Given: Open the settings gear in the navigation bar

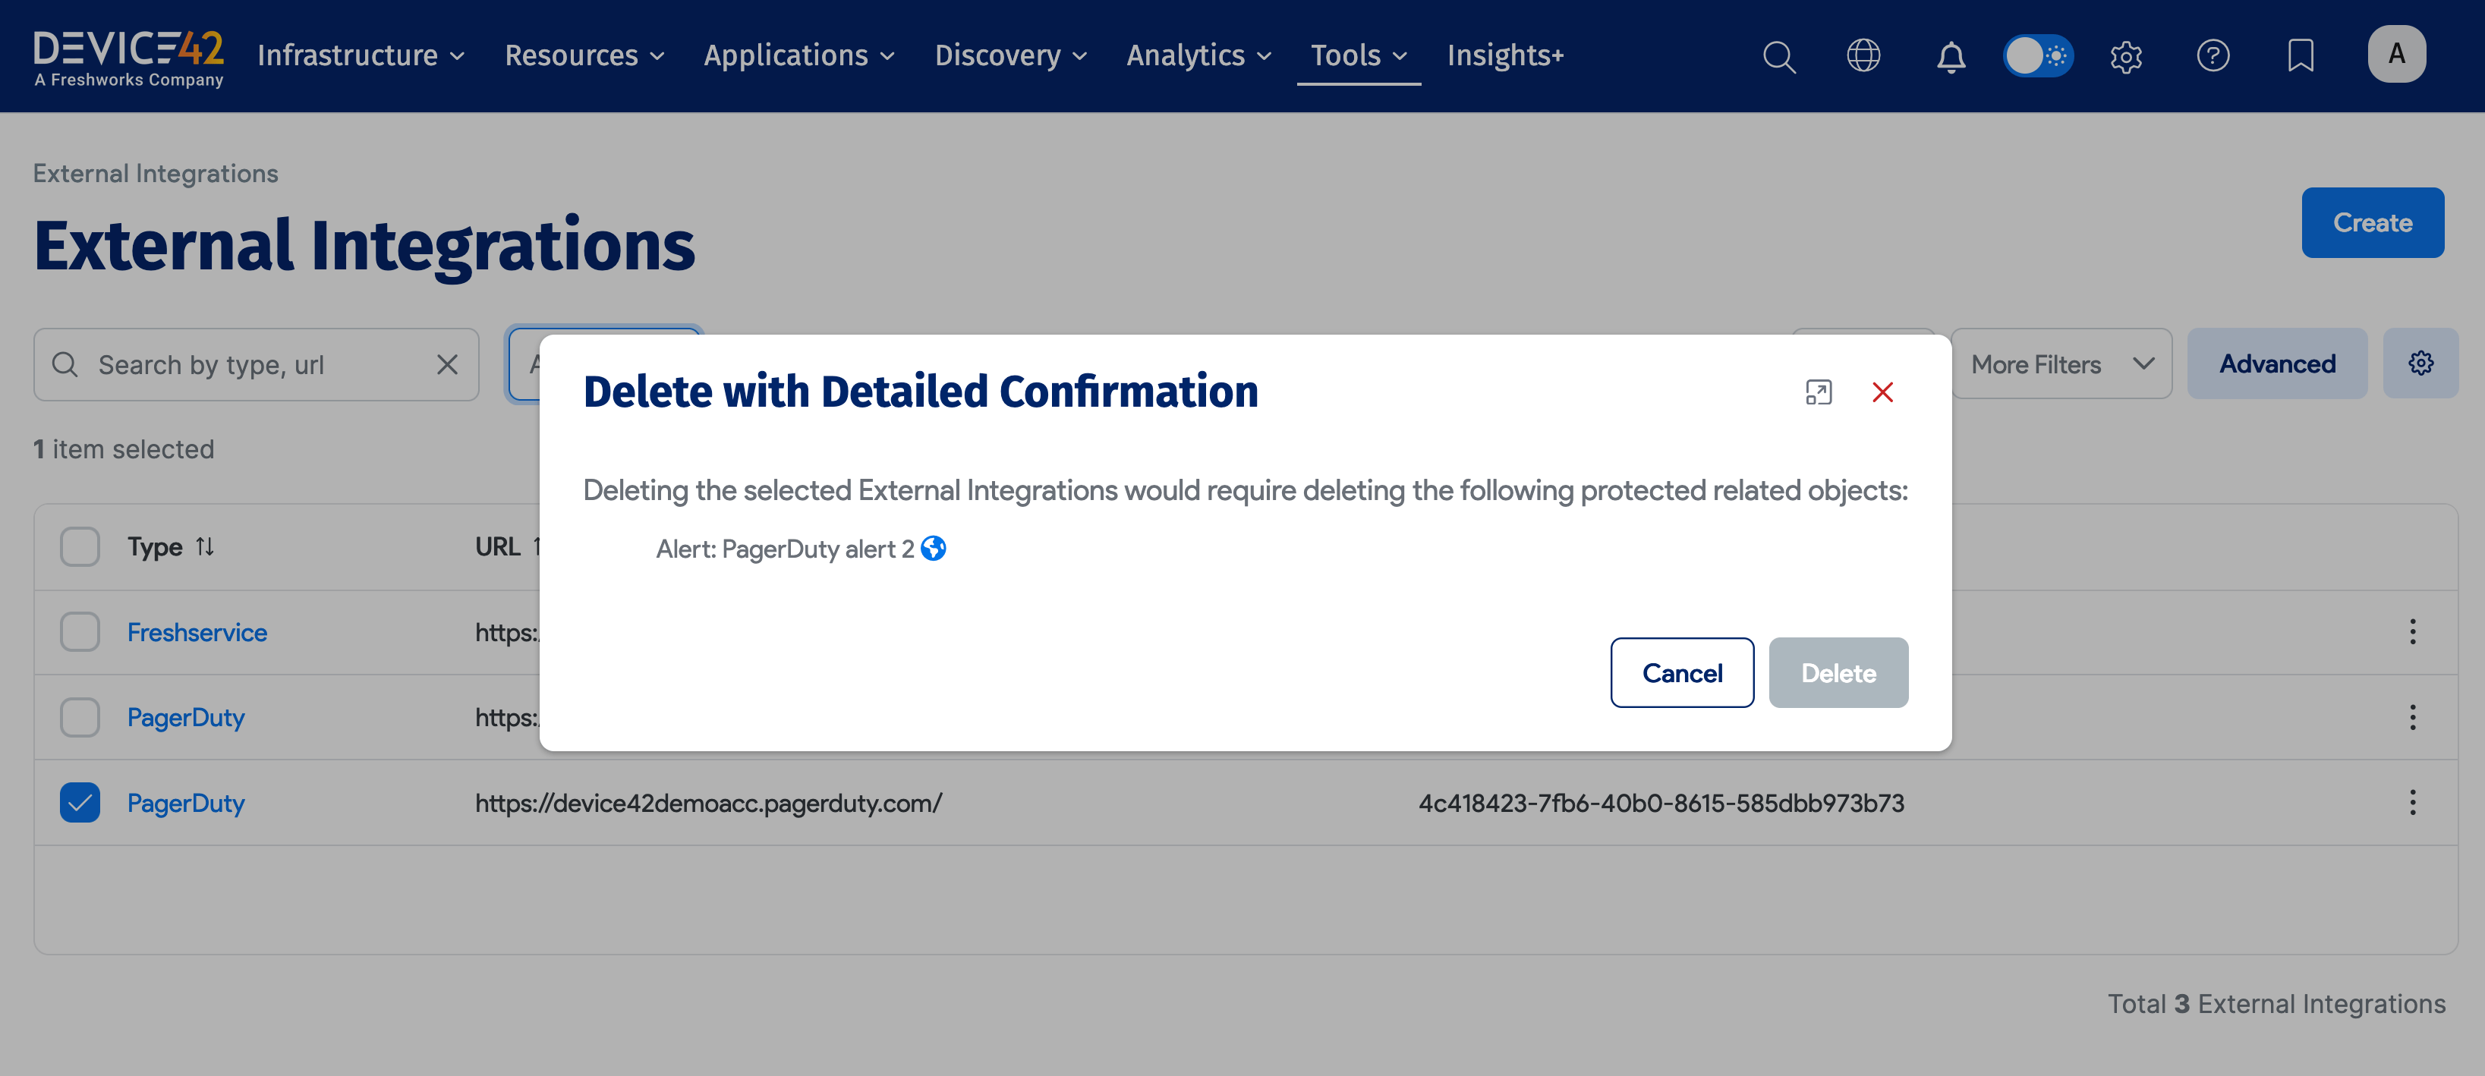Looking at the screenshot, I should [2126, 56].
